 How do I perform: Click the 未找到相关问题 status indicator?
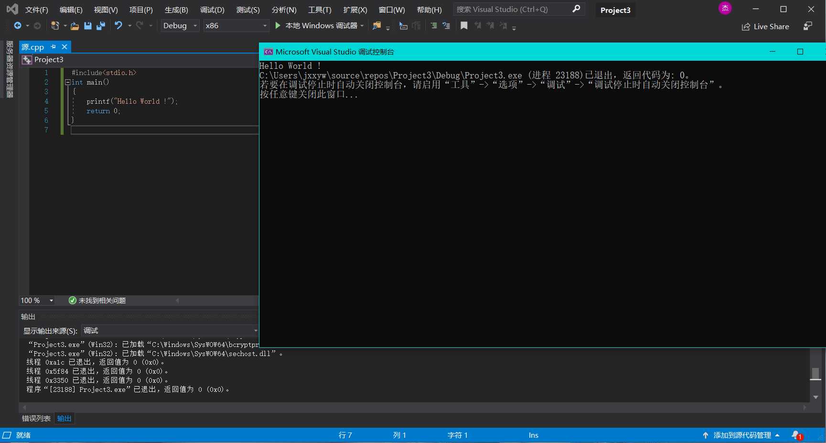click(97, 301)
